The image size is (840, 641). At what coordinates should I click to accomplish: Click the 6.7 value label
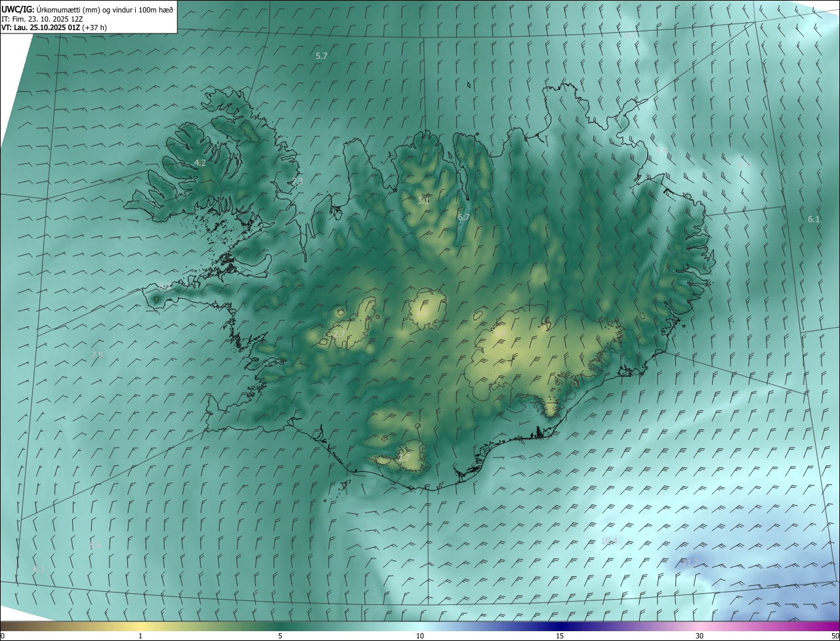[x=464, y=217]
